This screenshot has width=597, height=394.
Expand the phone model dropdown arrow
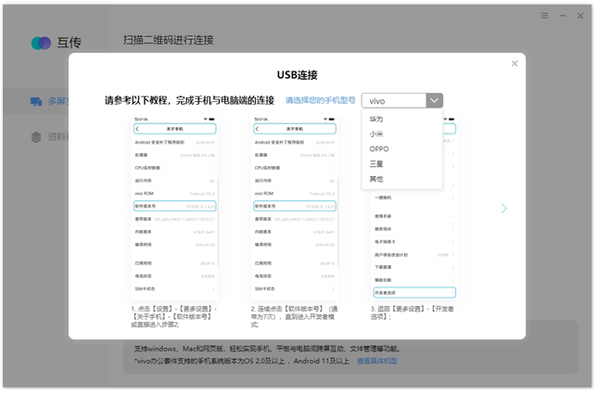(x=434, y=100)
